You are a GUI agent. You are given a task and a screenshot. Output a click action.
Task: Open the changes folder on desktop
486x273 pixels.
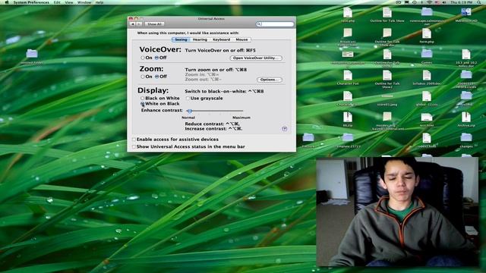point(465,137)
